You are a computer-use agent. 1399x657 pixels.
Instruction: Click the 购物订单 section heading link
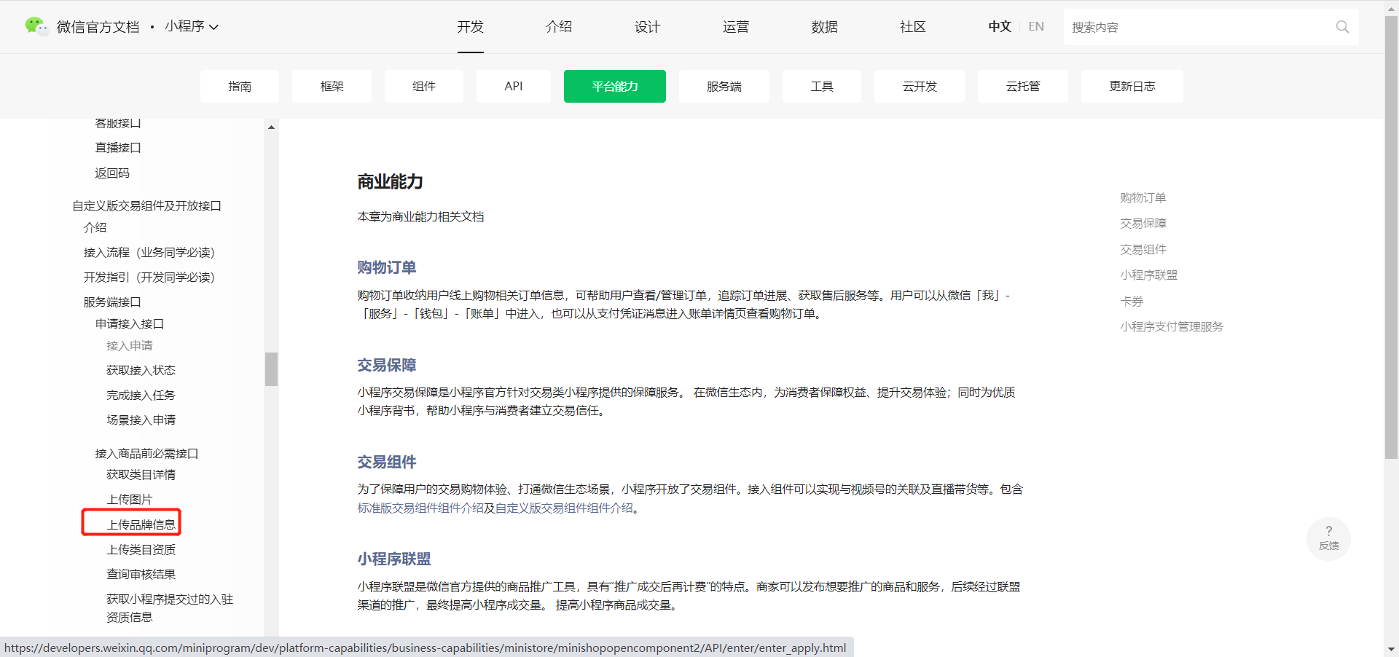click(386, 267)
